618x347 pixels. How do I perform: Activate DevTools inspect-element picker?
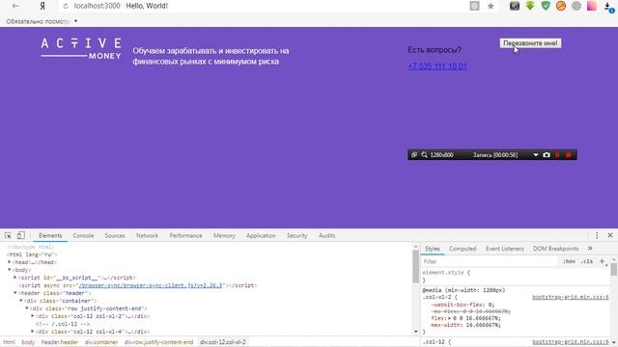point(8,235)
